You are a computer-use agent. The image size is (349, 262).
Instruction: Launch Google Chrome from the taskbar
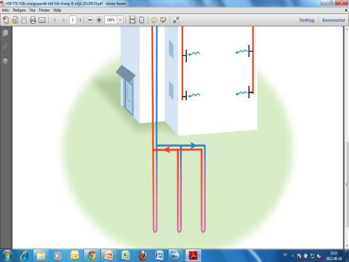(x=92, y=256)
